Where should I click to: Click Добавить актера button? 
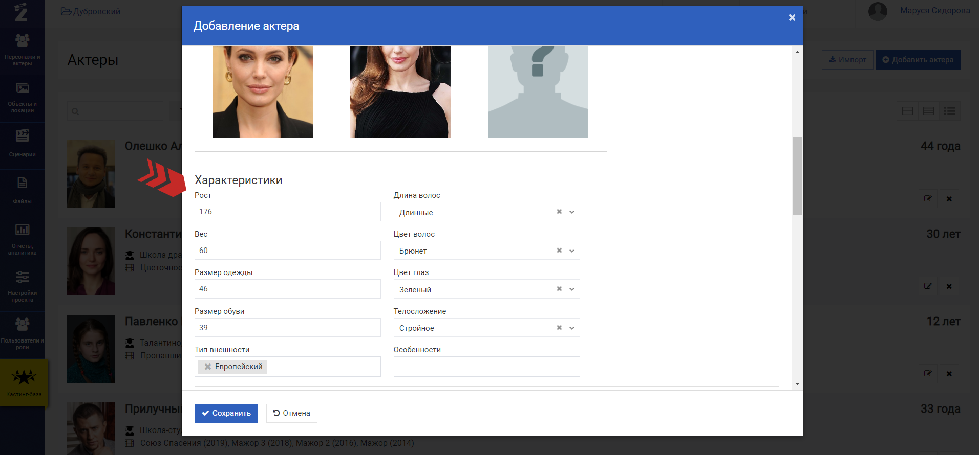[x=918, y=60]
